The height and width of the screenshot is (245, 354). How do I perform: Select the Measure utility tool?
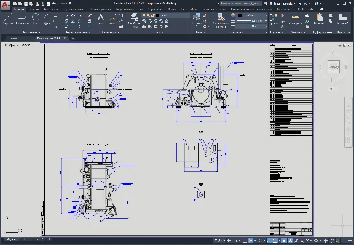tap(295, 19)
